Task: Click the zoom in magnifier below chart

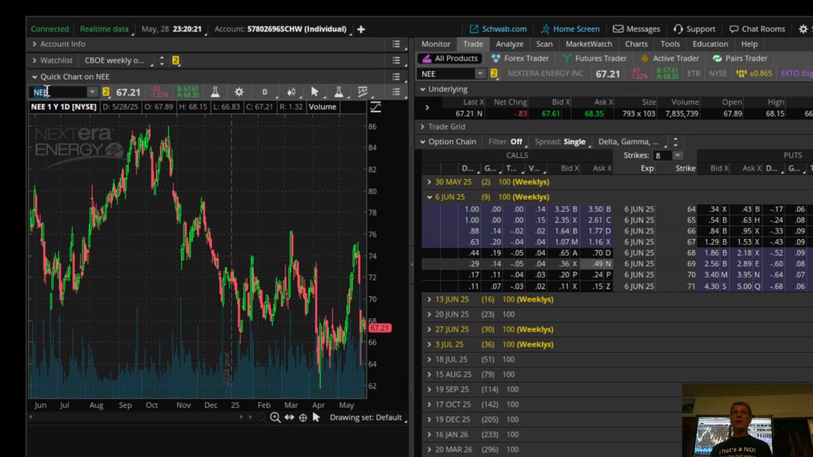Action: [275, 417]
